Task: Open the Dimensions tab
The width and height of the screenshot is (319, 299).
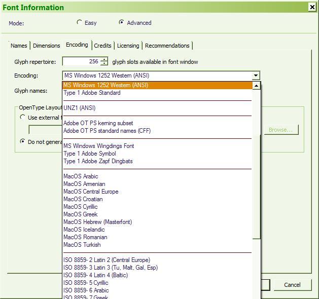Action: coord(46,46)
